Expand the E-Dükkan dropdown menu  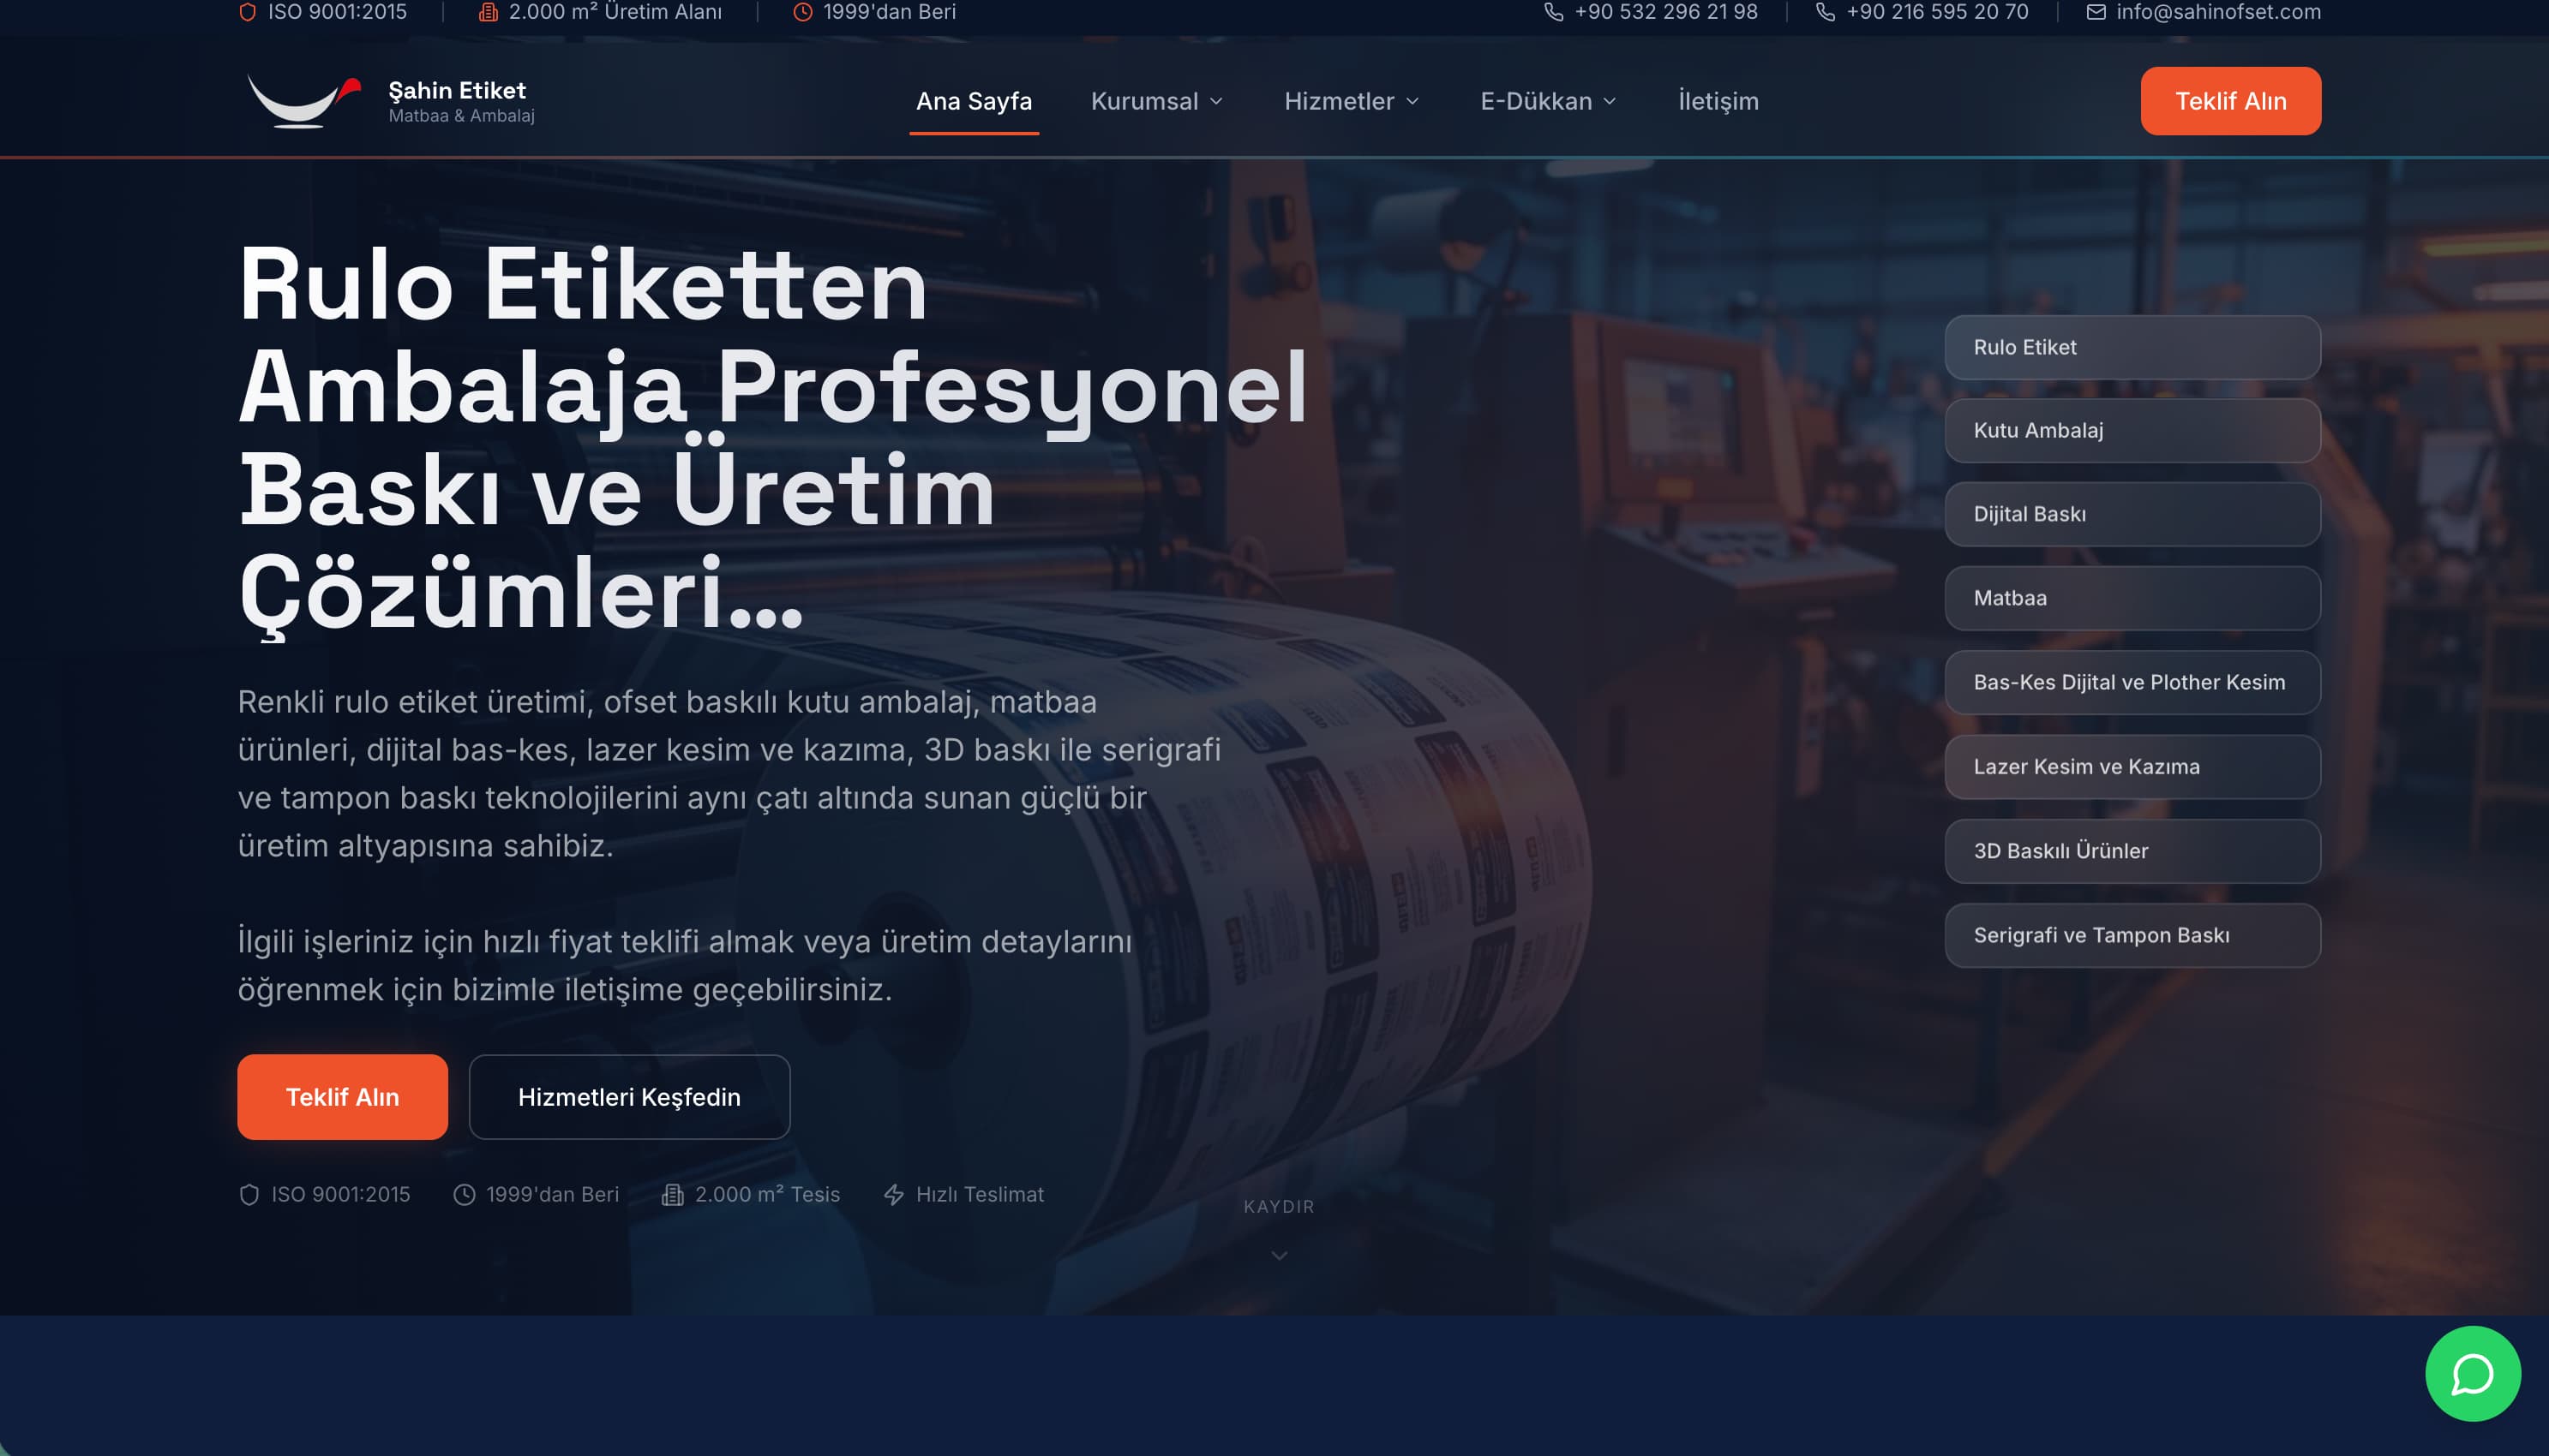[1548, 101]
